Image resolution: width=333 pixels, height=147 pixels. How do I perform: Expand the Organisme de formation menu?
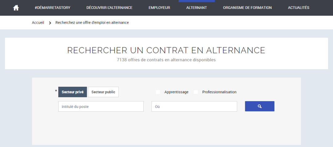coord(247,8)
